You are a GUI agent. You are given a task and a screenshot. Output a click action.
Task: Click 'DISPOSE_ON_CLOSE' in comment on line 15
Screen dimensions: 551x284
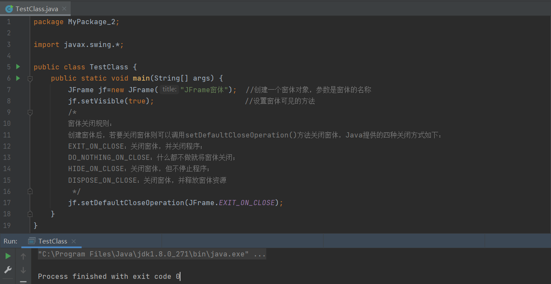pos(103,180)
